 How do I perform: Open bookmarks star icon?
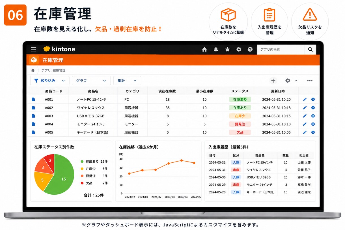point(227,50)
